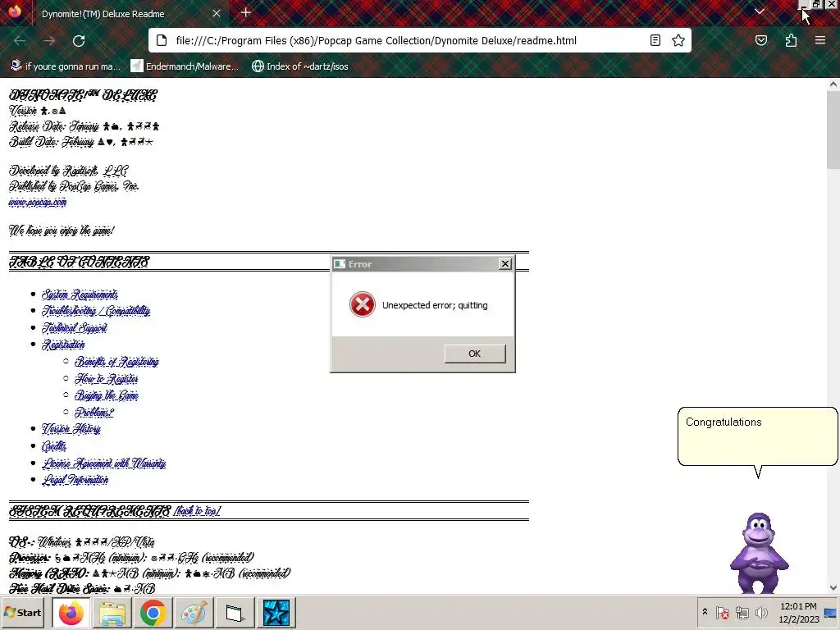Screen dimensions: 840x630
Task: Click the page scrollbar down arrow
Action: (833, 587)
